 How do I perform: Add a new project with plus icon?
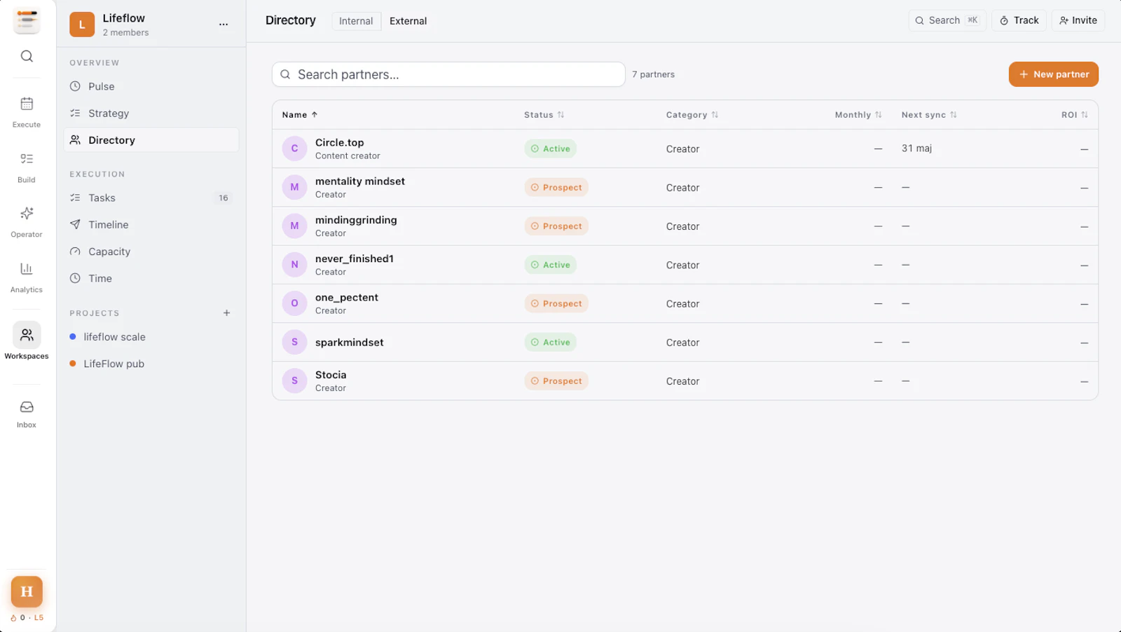(x=226, y=313)
